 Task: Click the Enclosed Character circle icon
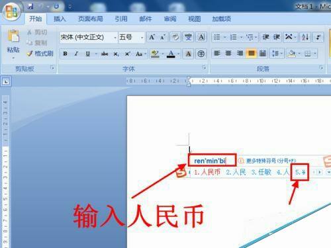point(201,54)
